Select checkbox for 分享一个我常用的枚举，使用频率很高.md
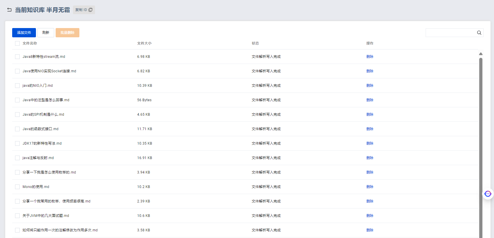The image size is (494, 238). (x=17, y=201)
